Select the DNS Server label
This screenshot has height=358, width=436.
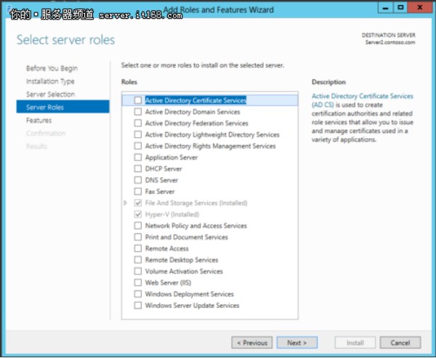click(x=161, y=180)
